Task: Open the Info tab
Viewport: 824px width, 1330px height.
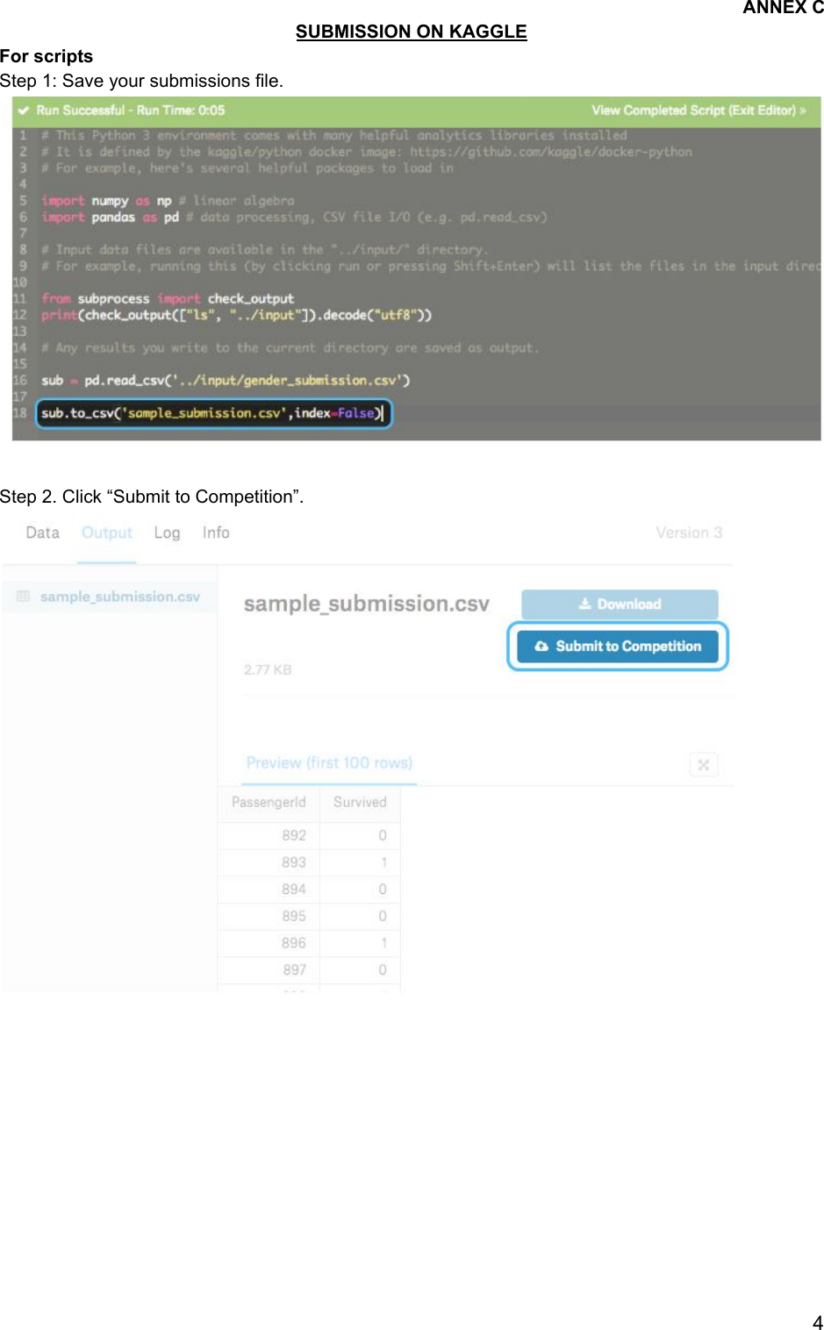Action: (216, 533)
